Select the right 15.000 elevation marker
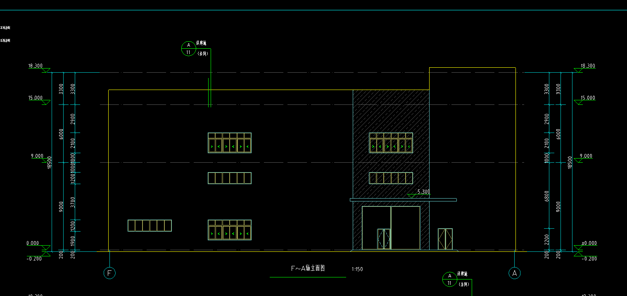This screenshot has width=627, height=296. tap(588, 98)
